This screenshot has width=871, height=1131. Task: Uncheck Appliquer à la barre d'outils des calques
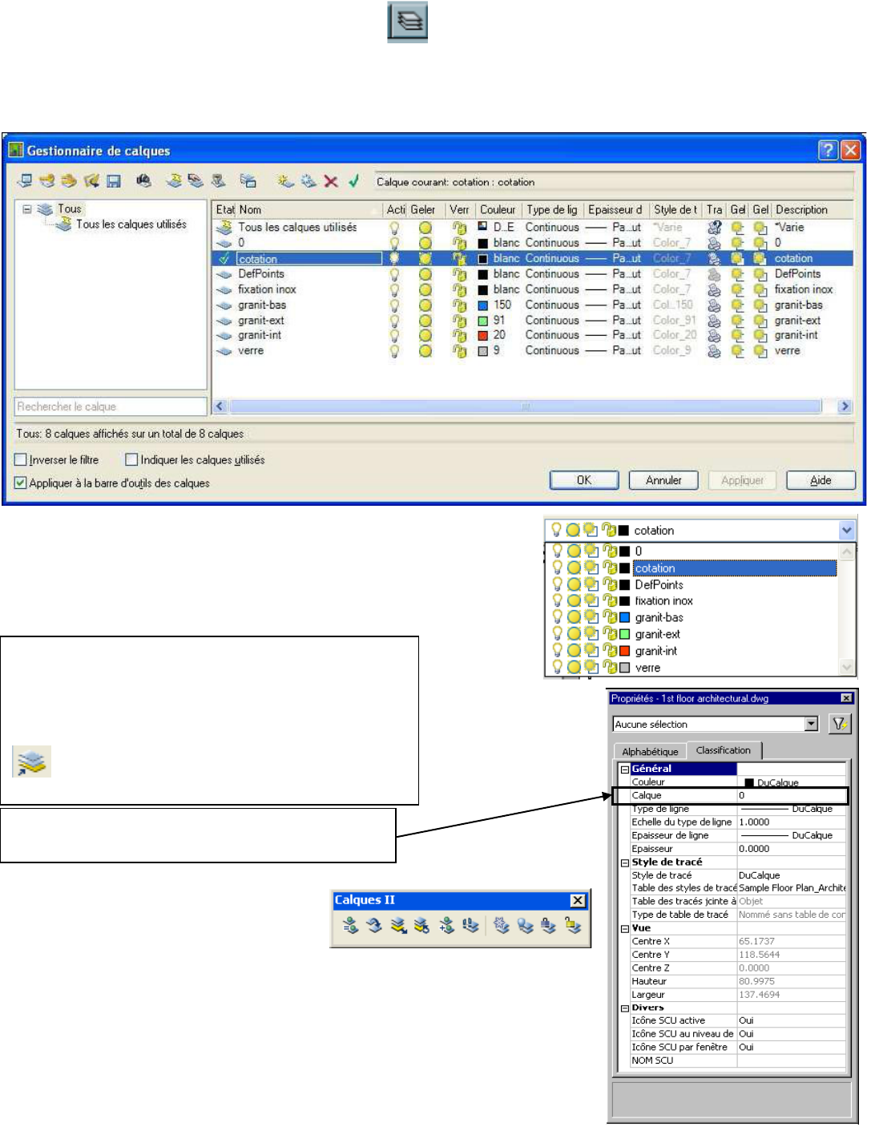[21, 483]
